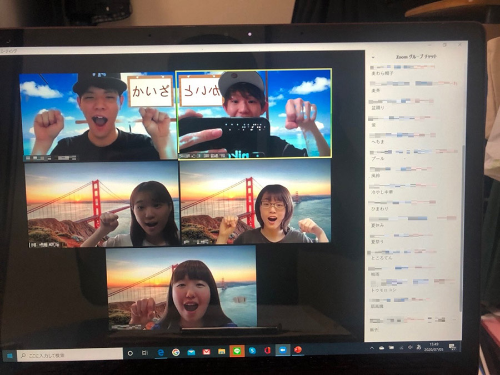This screenshot has width=500, height=375.
Task: Select the bottom participant's video tile
Action: (182, 288)
